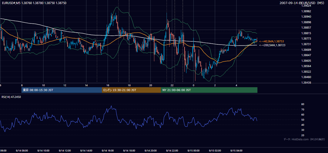Select the RSI(14) 47.2450 indicator label
The image size is (328, 153).
coord(11,97)
